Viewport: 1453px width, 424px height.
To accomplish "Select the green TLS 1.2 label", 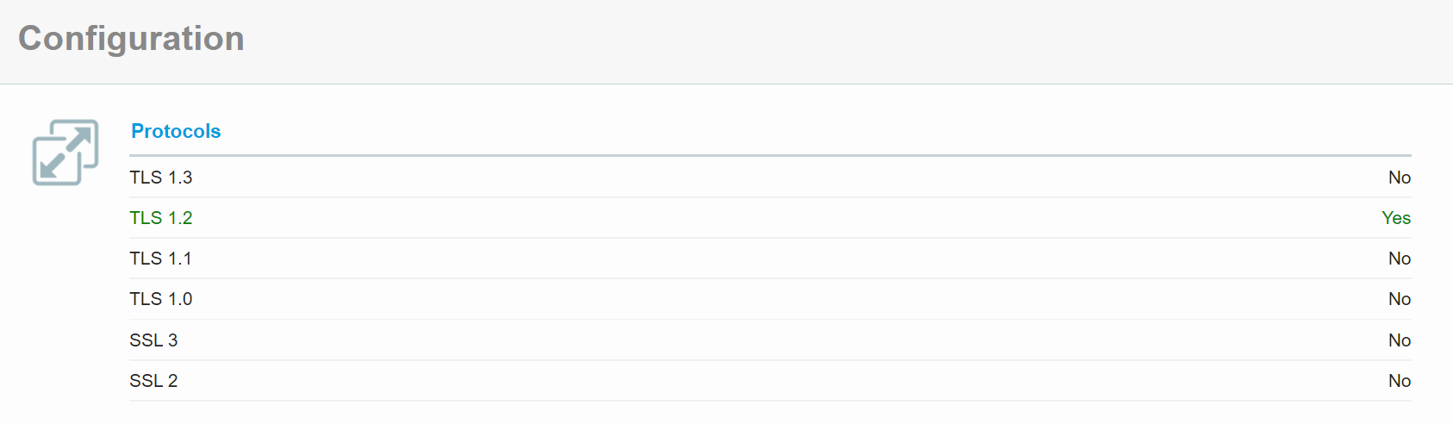I will point(161,218).
